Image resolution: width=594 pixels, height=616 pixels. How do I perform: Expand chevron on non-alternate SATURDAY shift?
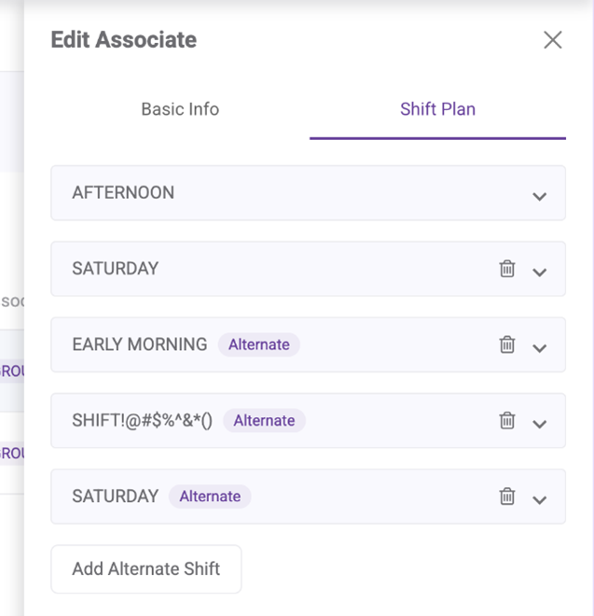[539, 272]
